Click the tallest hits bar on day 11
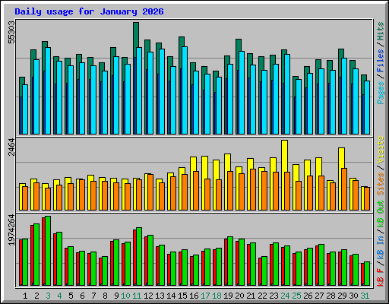The image size is (389, 304). (x=136, y=35)
